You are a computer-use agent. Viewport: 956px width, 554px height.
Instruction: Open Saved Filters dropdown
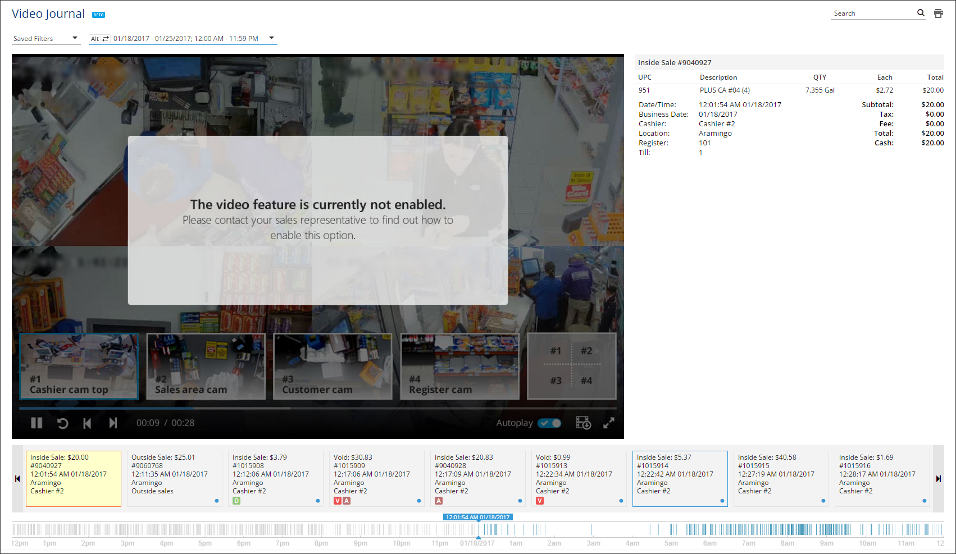coord(46,38)
